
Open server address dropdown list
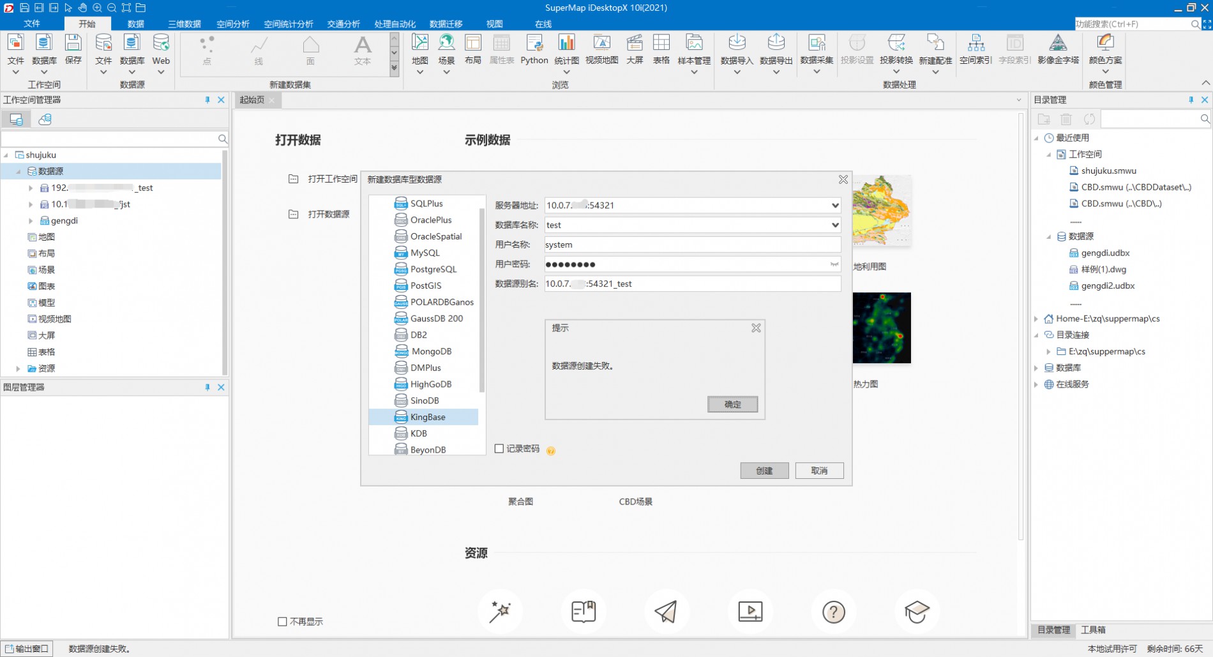(834, 206)
